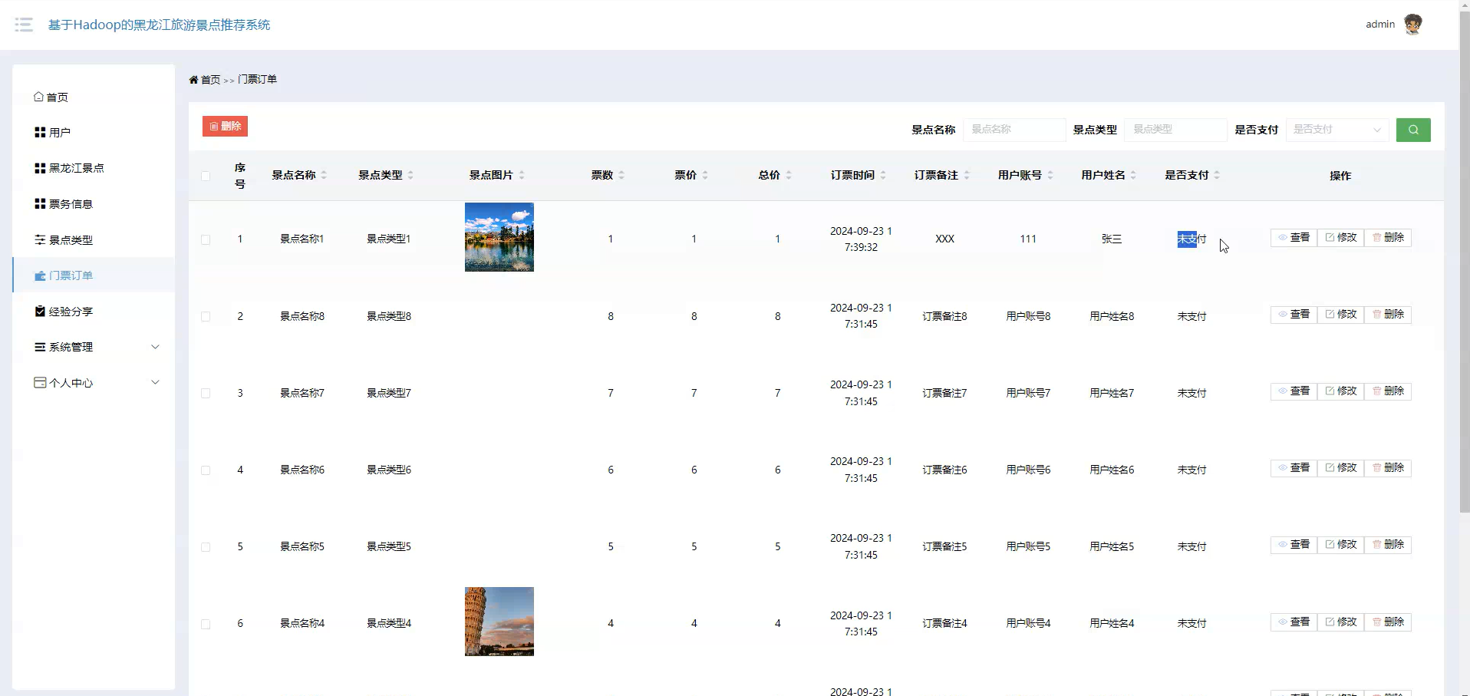
Task: Check the checkbox for row 2
Action: [206, 316]
